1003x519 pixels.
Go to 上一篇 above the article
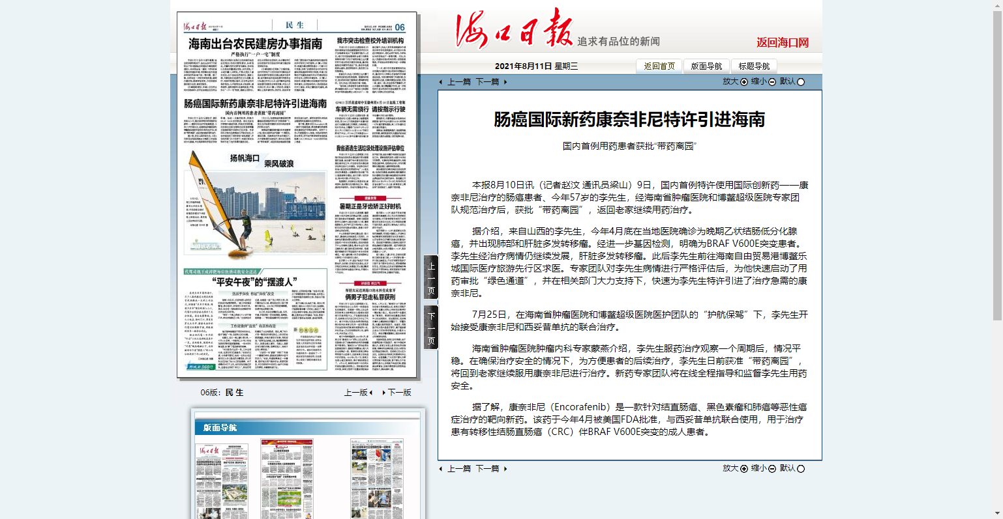coord(458,82)
